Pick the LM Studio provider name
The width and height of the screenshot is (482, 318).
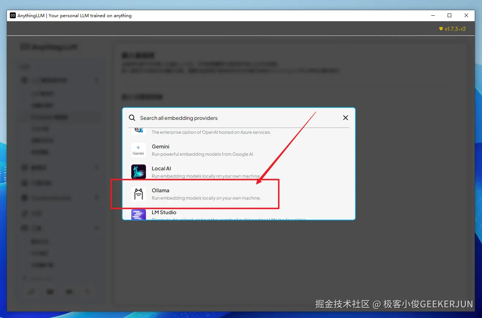tap(164, 212)
